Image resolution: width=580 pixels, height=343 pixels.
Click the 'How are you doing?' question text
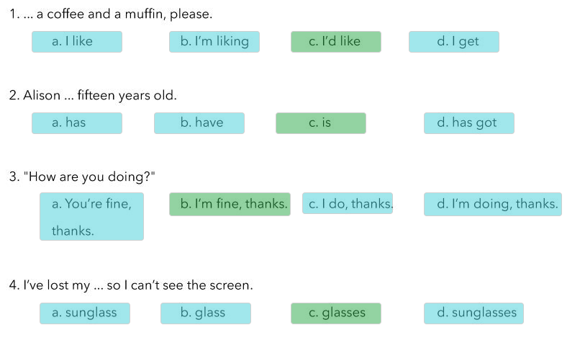pyautogui.click(x=82, y=177)
